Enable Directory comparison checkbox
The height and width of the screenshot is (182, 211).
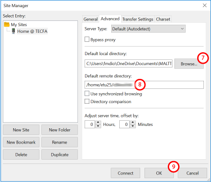tap(87, 101)
